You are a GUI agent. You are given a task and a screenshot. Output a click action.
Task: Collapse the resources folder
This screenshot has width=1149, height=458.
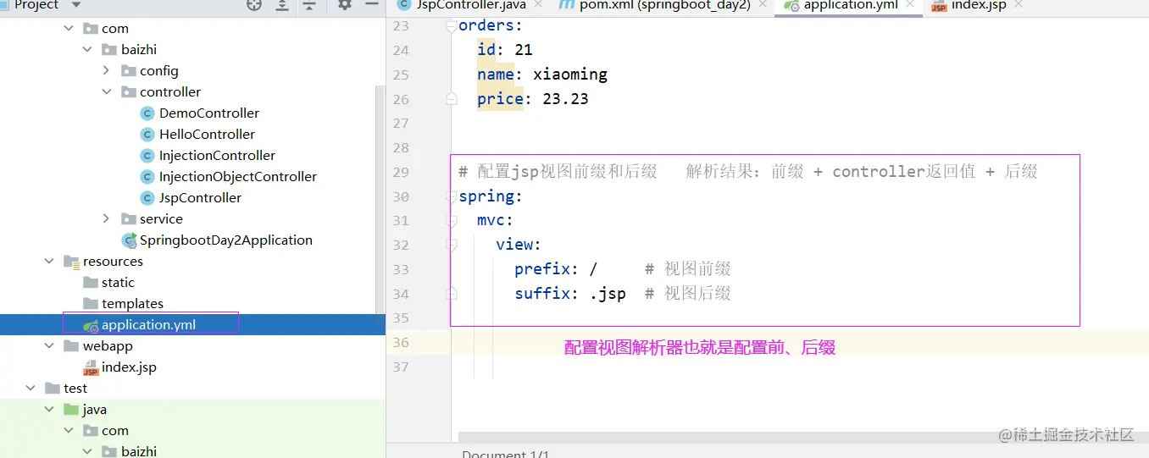click(50, 262)
